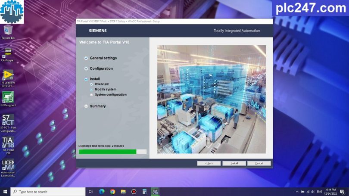Viewport: 349px width, 196px height.
Task: Show hidden system tray icons
Action: tap(297, 192)
